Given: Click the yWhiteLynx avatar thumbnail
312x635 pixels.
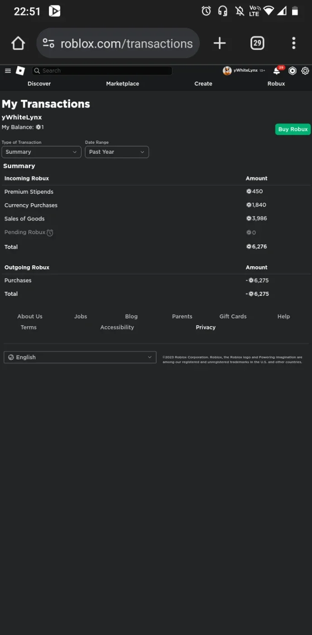Looking at the screenshot, I should (227, 71).
